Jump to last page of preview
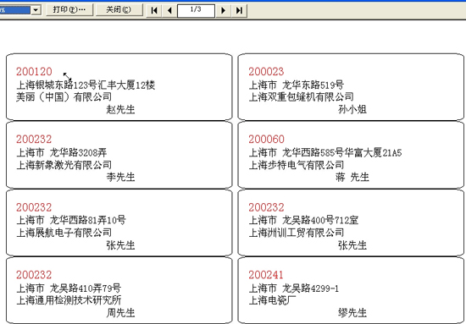This screenshot has height=324, width=466. pos(239,10)
